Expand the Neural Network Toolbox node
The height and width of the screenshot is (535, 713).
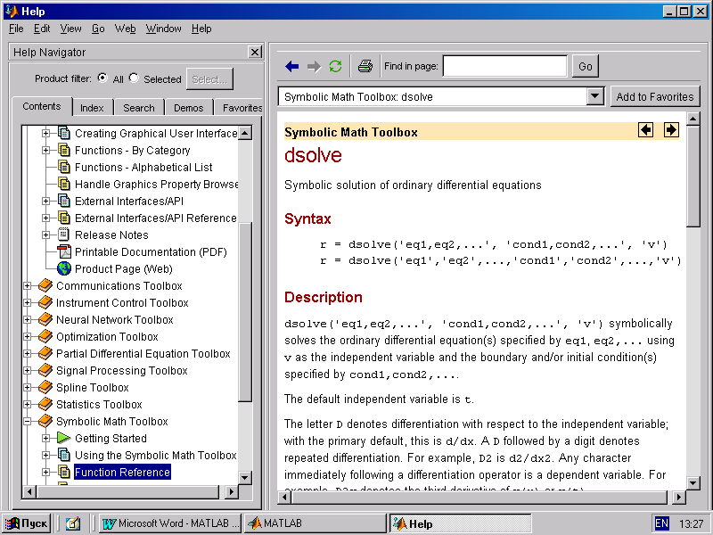click(x=28, y=320)
